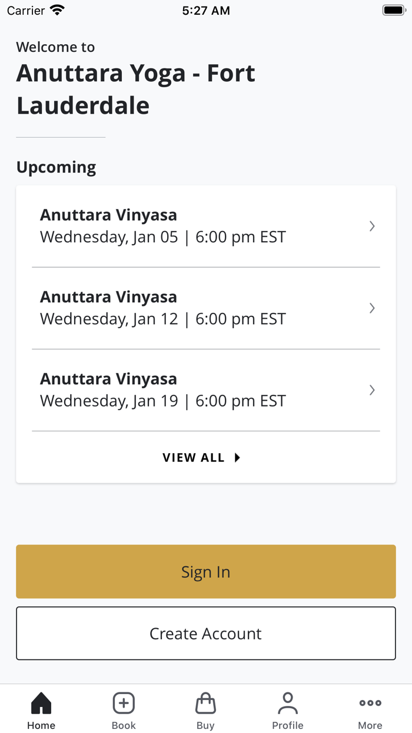Tap the battery indicator
The width and height of the screenshot is (412, 733).
pos(393,9)
